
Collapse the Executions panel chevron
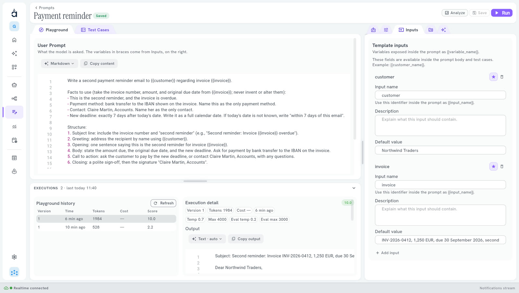coord(354,188)
